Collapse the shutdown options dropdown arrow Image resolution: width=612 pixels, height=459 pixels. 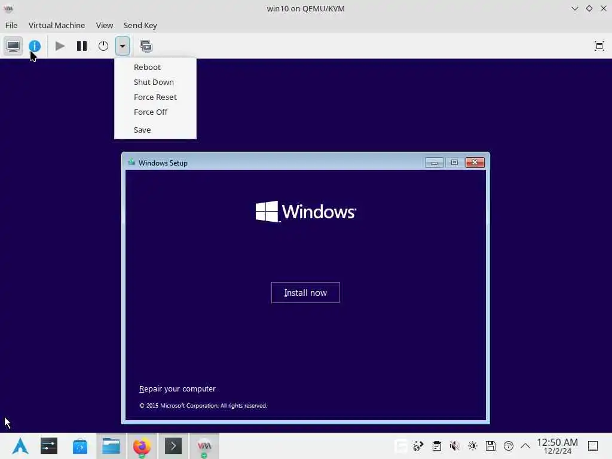click(x=122, y=46)
